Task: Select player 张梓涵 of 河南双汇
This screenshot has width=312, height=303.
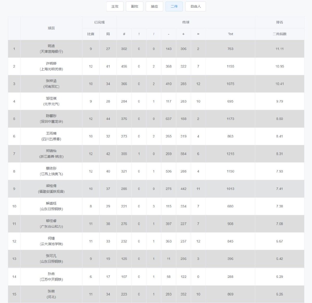Action: coord(51,81)
